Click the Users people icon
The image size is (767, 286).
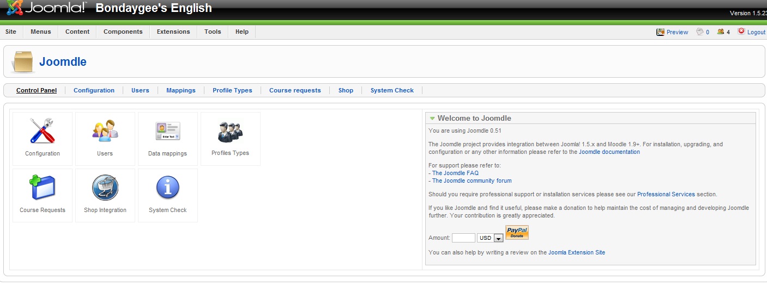pos(105,131)
